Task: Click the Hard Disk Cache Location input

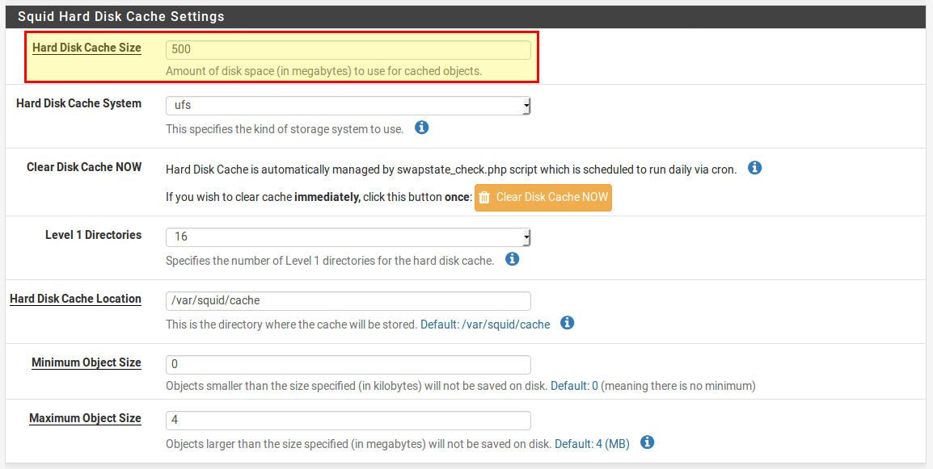Action: point(348,301)
